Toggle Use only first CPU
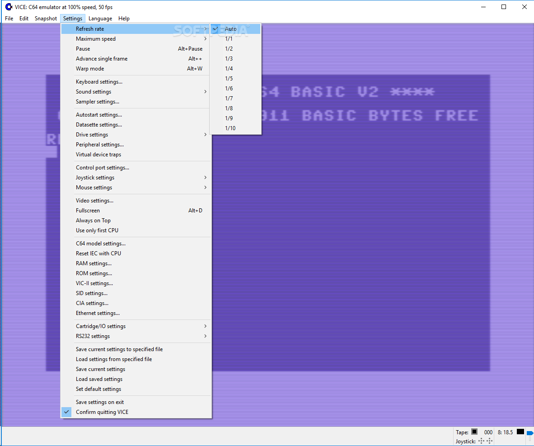Image resolution: width=534 pixels, height=446 pixels. point(136,230)
